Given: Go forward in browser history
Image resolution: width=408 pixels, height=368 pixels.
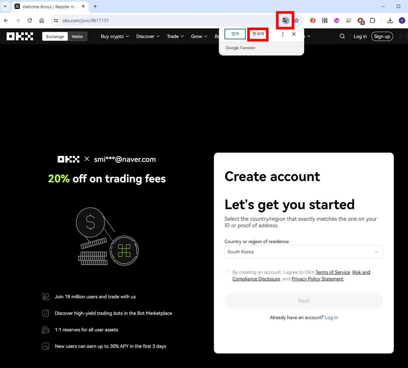Looking at the screenshot, I should coord(18,20).
